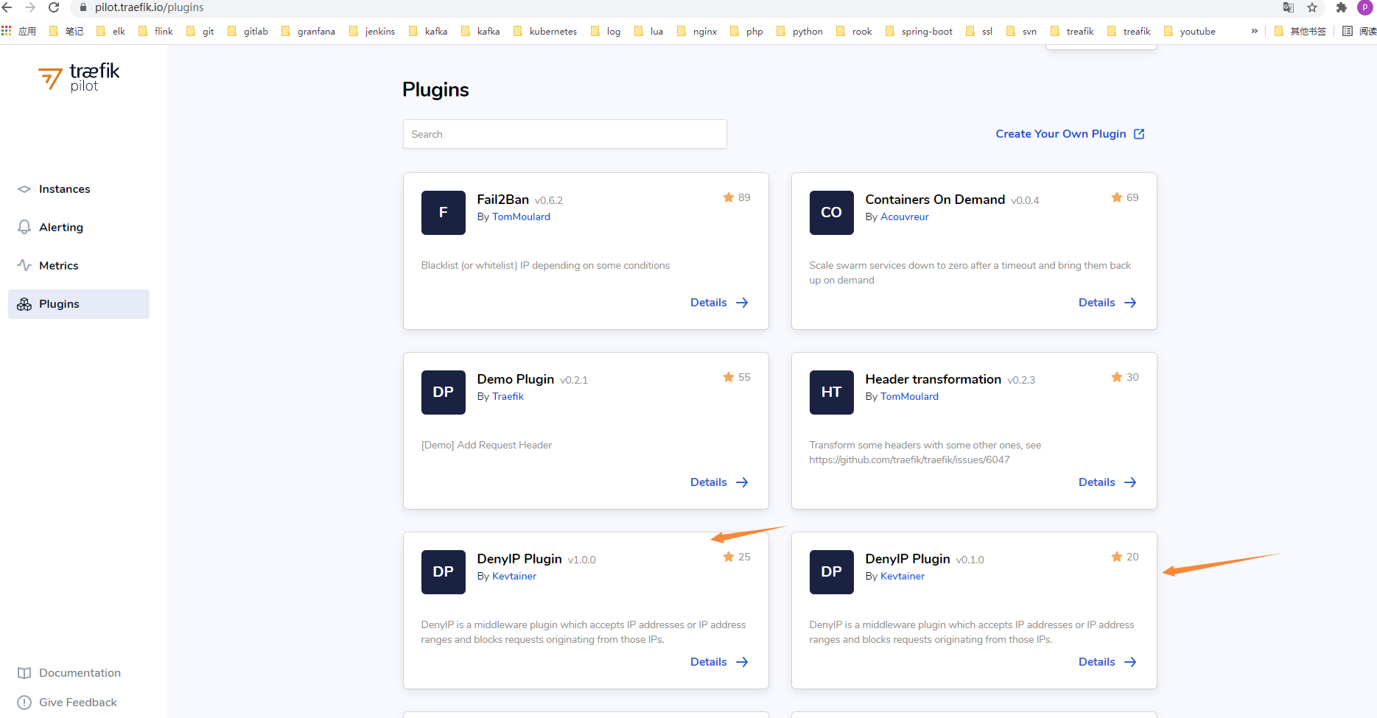Open Documentation link in sidebar

(x=80, y=673)
